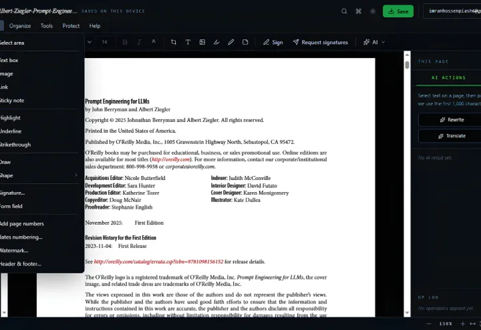Choose Add page numbers
This screenshot has width=481, height=330.
coord(41,224)
